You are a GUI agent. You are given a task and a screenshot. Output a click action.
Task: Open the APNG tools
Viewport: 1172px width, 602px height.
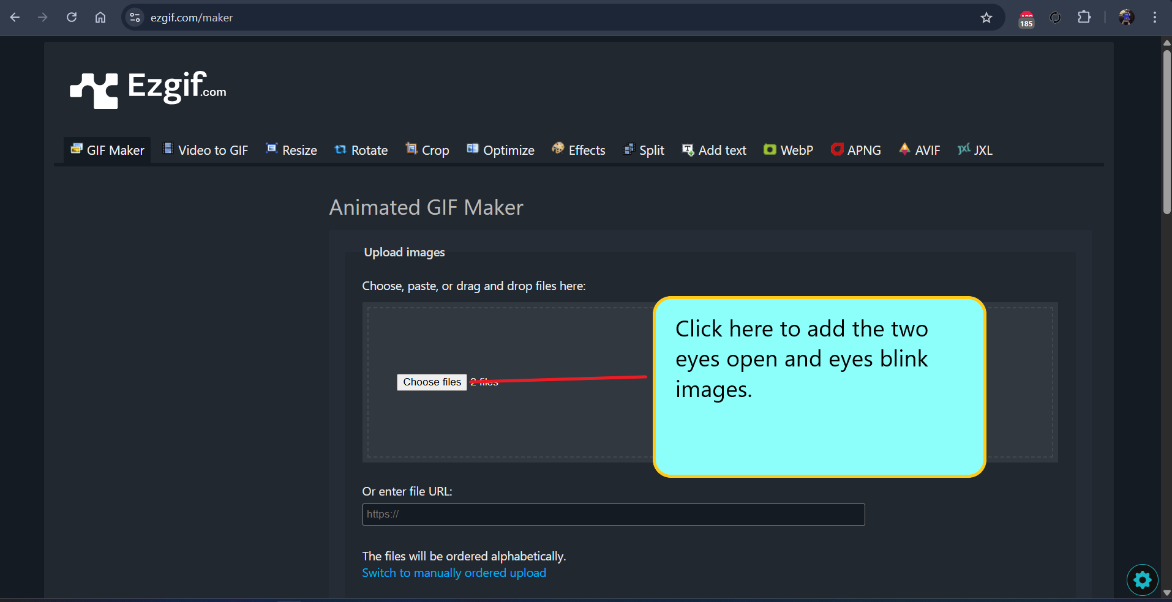[855, 150]
